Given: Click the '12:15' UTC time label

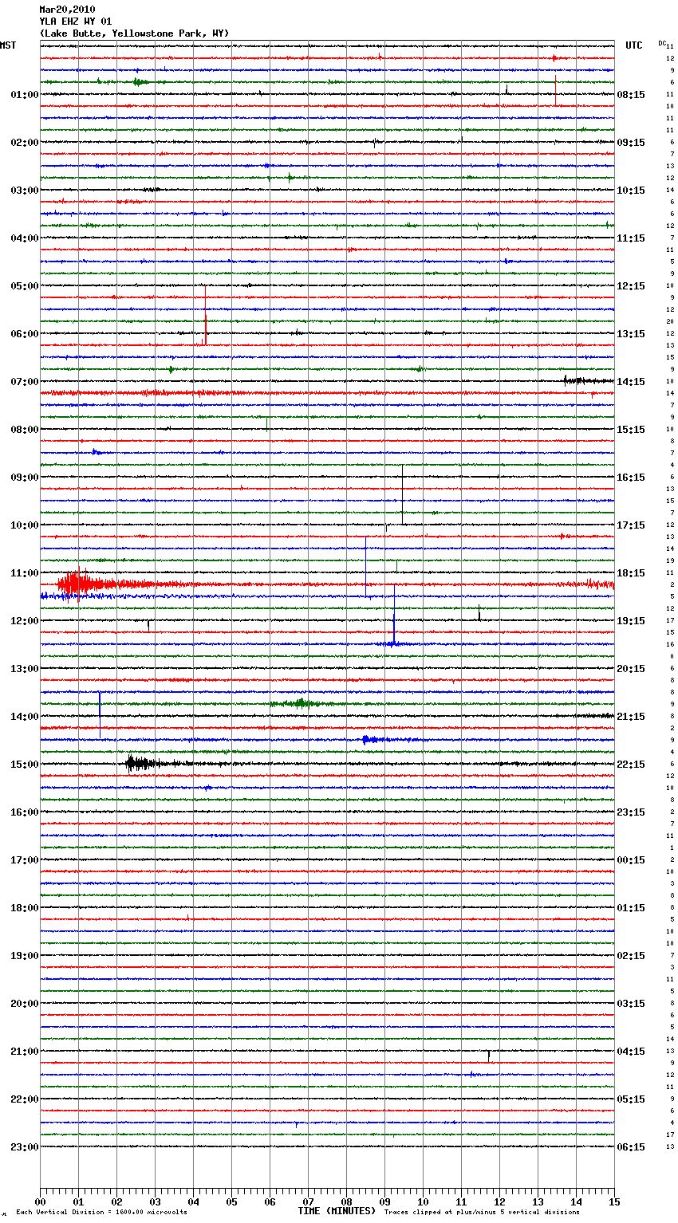Looking at the screenshot, I should tap(631, 286).
